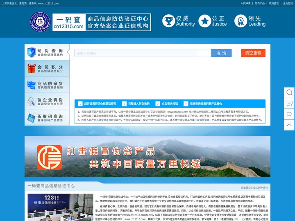Click the red gift box icon beside 会员积分

point(32,68)
